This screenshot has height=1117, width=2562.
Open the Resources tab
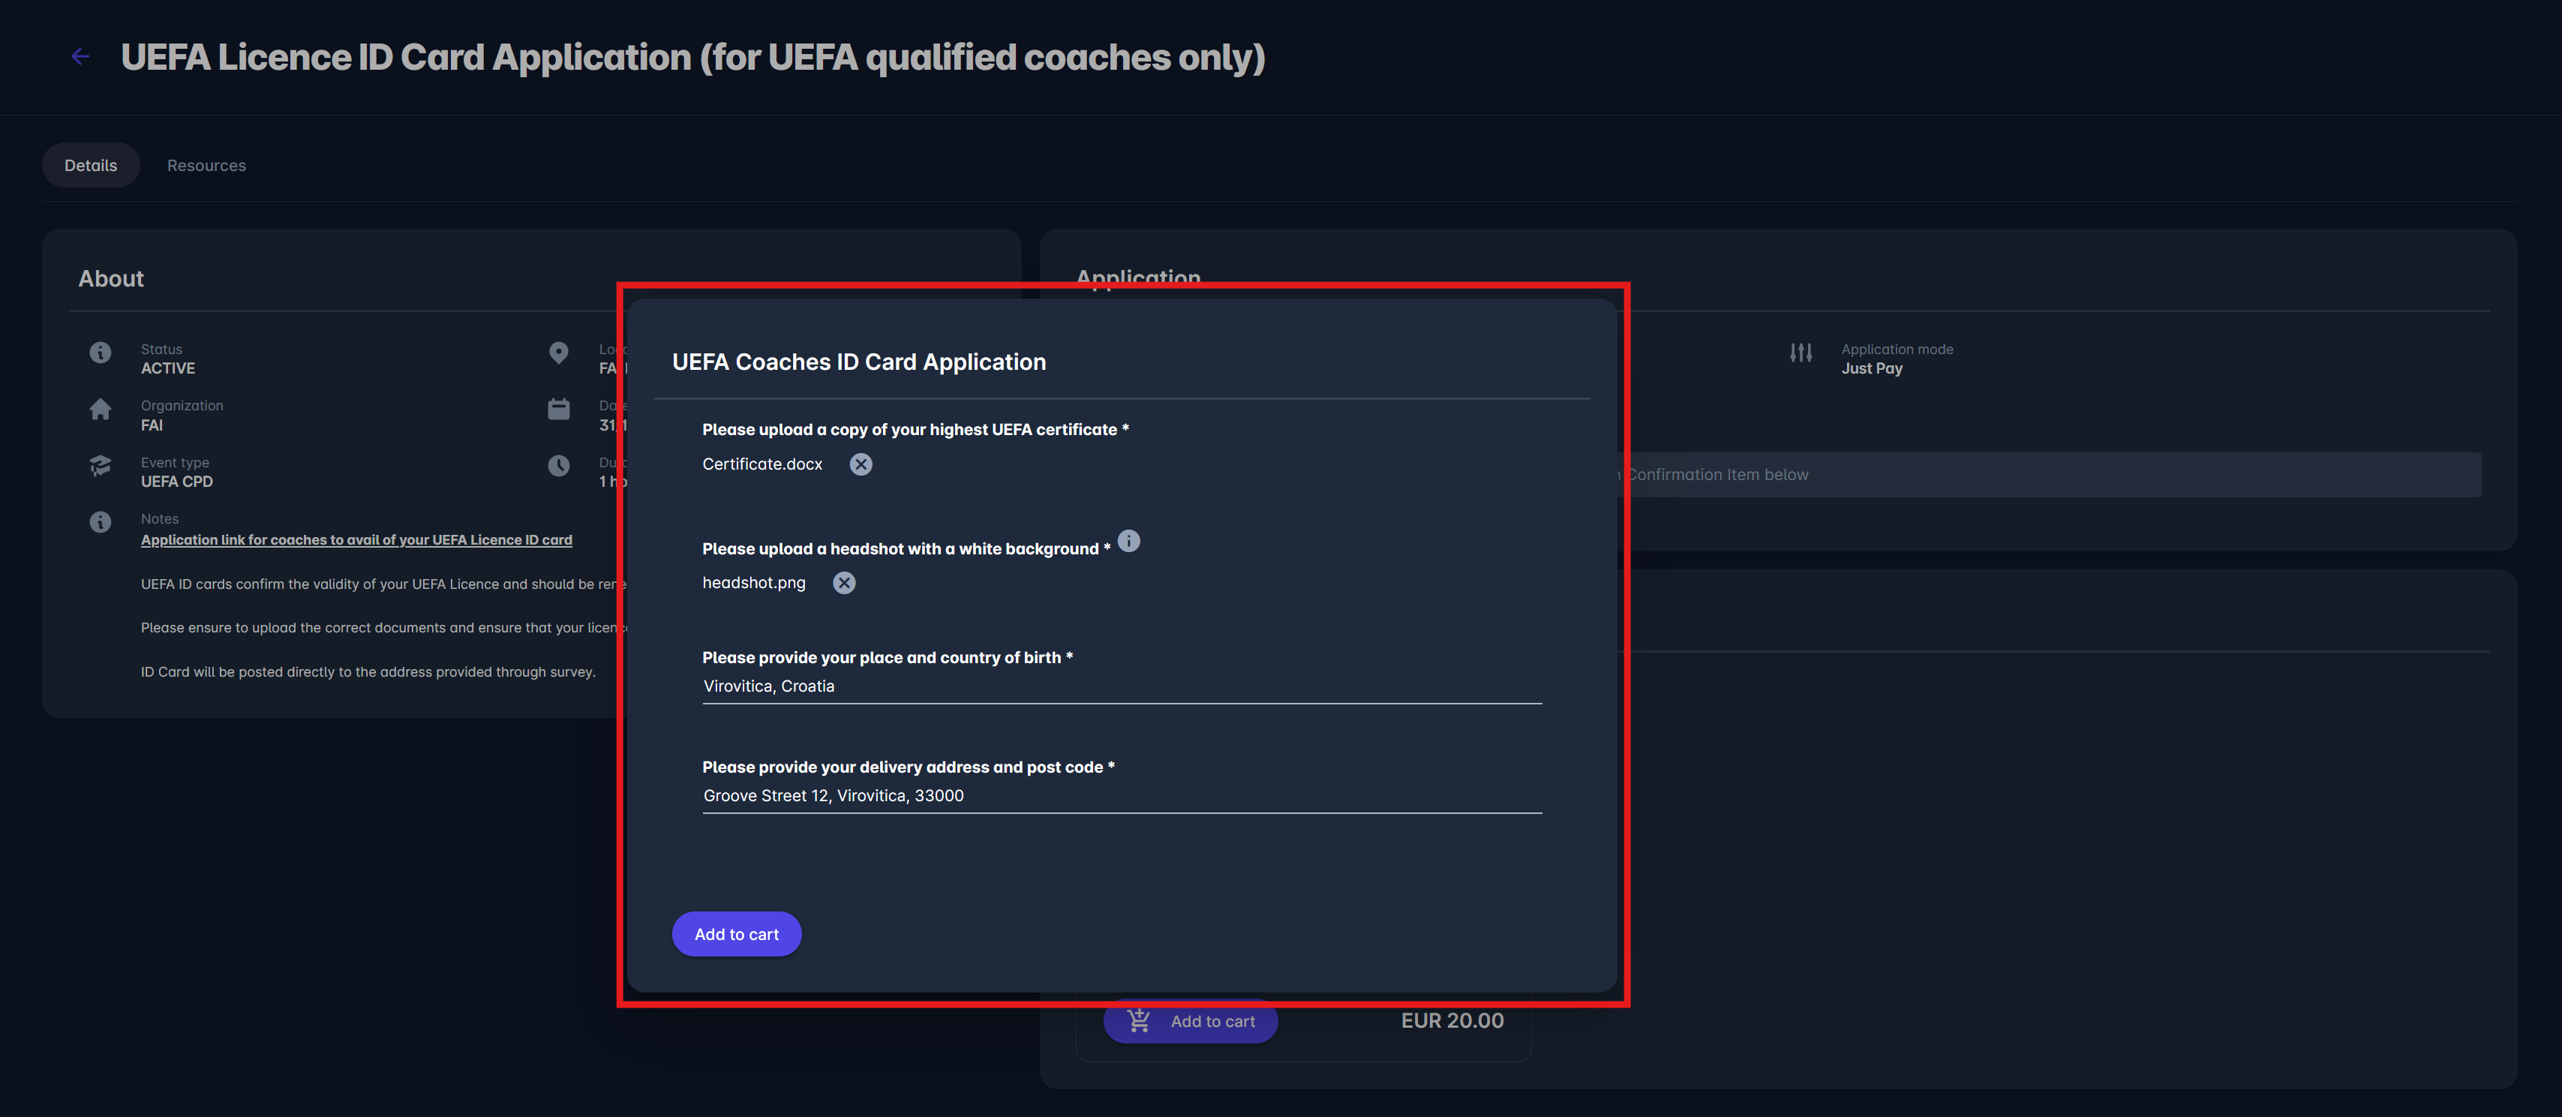coord(206,165)
